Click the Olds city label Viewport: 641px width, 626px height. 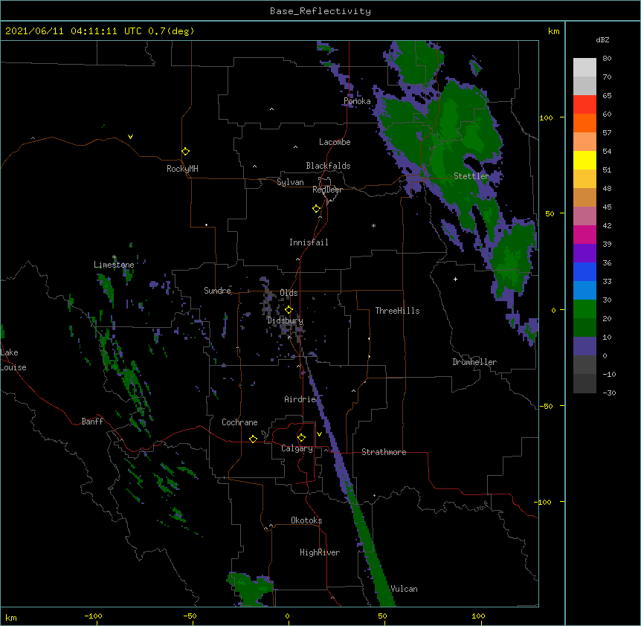[x=289, y=293]
